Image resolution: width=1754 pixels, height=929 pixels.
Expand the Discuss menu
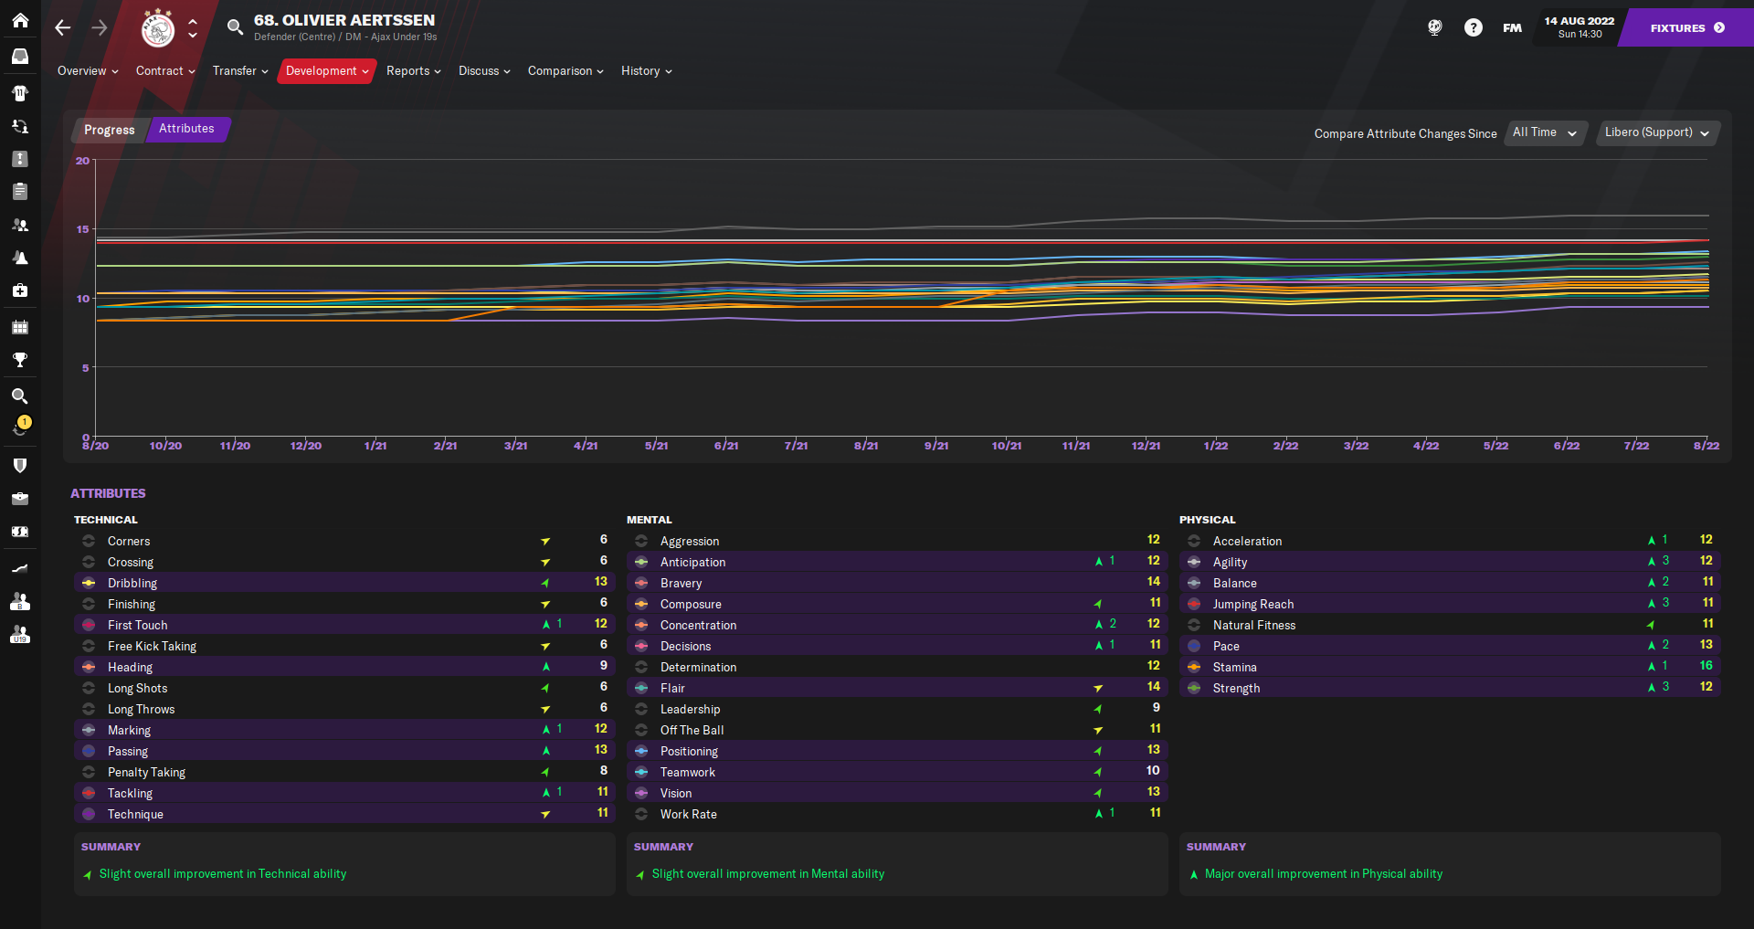pos(484,71)
